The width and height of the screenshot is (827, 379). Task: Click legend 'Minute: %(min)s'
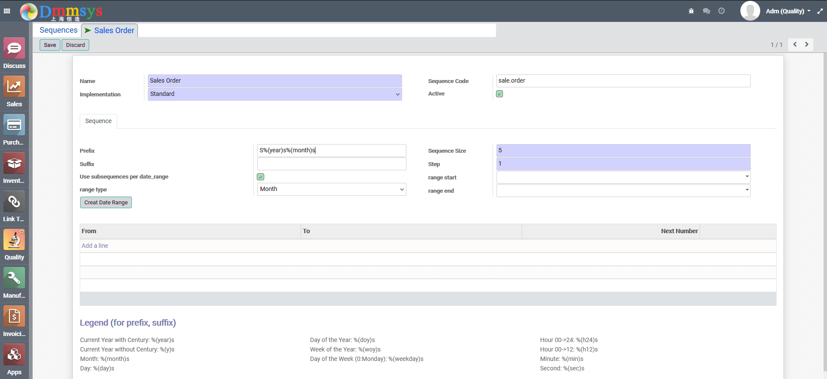point(562,359)
